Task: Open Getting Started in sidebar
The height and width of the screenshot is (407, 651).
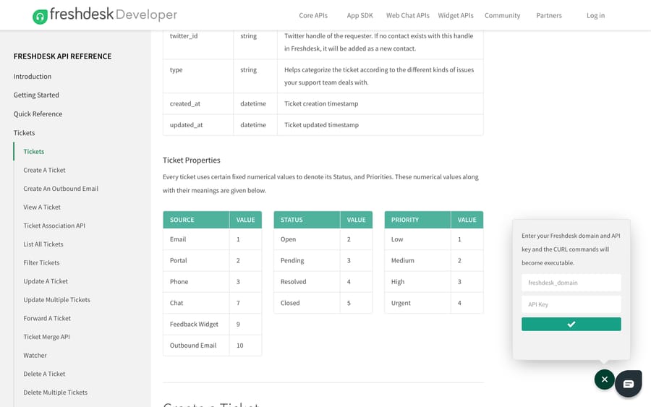Action: 36,95
